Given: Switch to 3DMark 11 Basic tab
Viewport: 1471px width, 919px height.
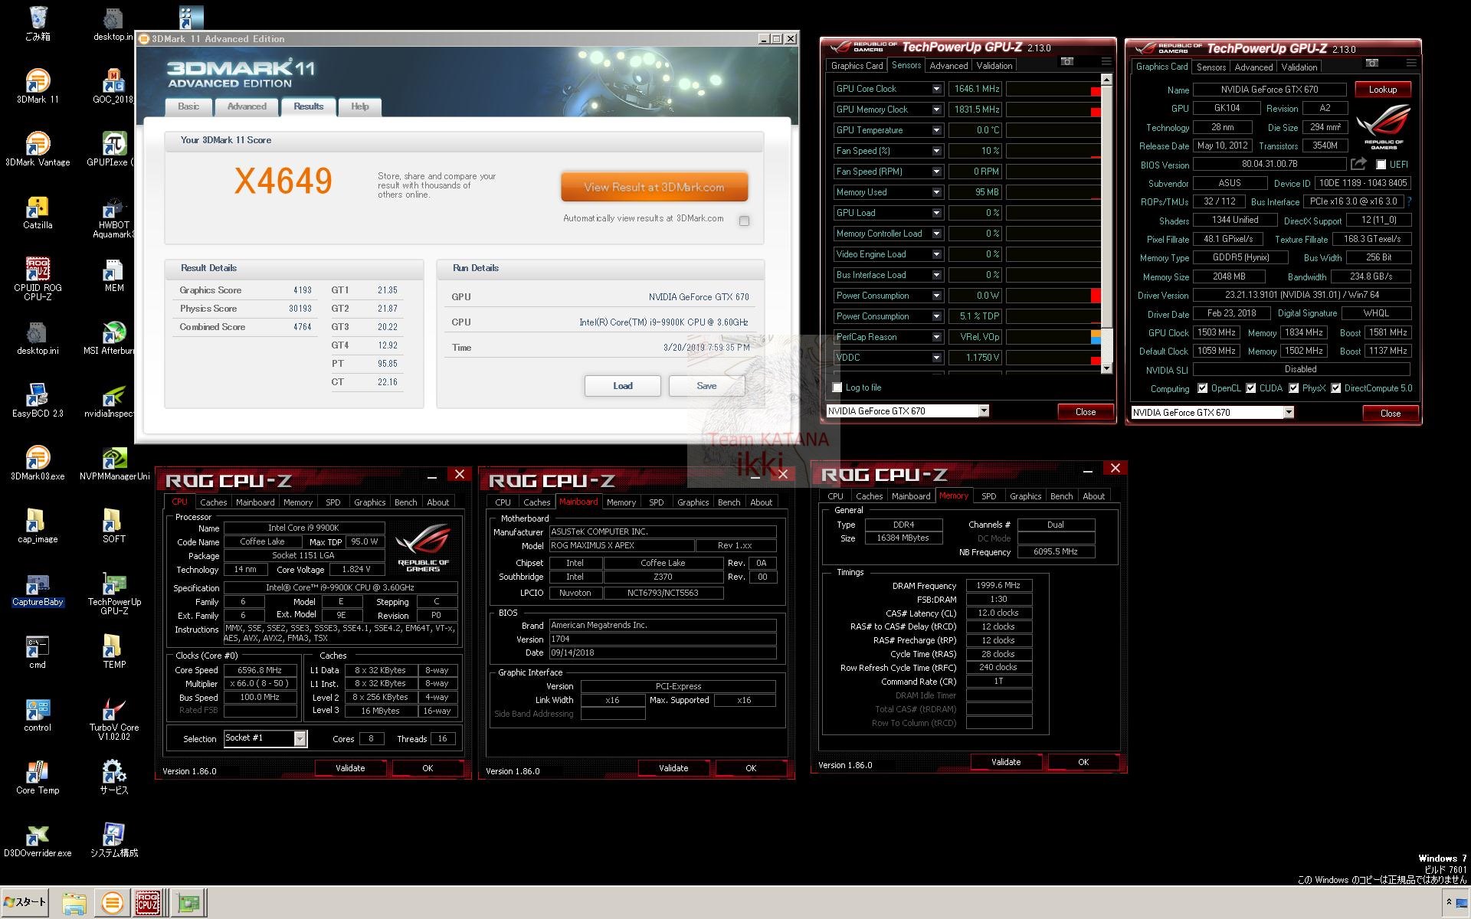Looking at the screenshot, I should click(188, 106).
